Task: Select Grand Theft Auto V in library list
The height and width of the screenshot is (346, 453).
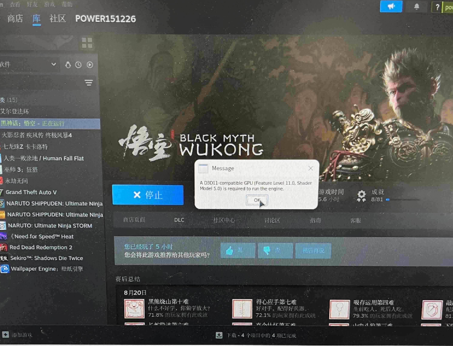Action: pyautogui.click(x=31, y=192)
